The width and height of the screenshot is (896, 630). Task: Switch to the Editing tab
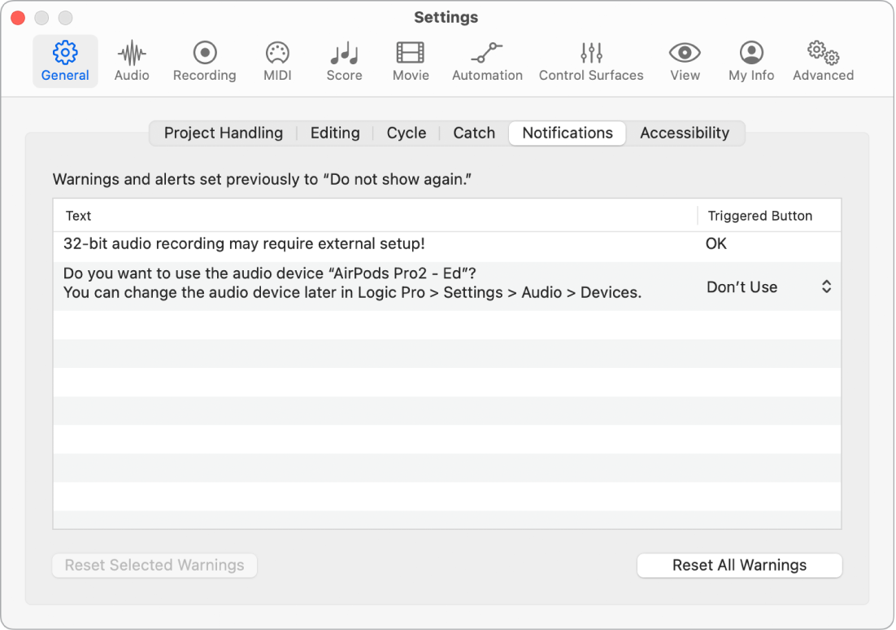coord(335,133)
